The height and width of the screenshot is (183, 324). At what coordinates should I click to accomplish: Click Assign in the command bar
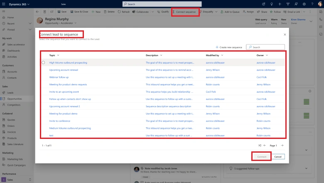pyautogui.click(x=248, y=12)
